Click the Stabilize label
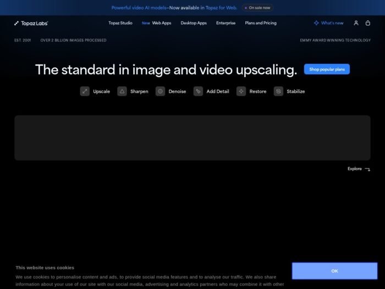385x289 pixels. [296, 91]
